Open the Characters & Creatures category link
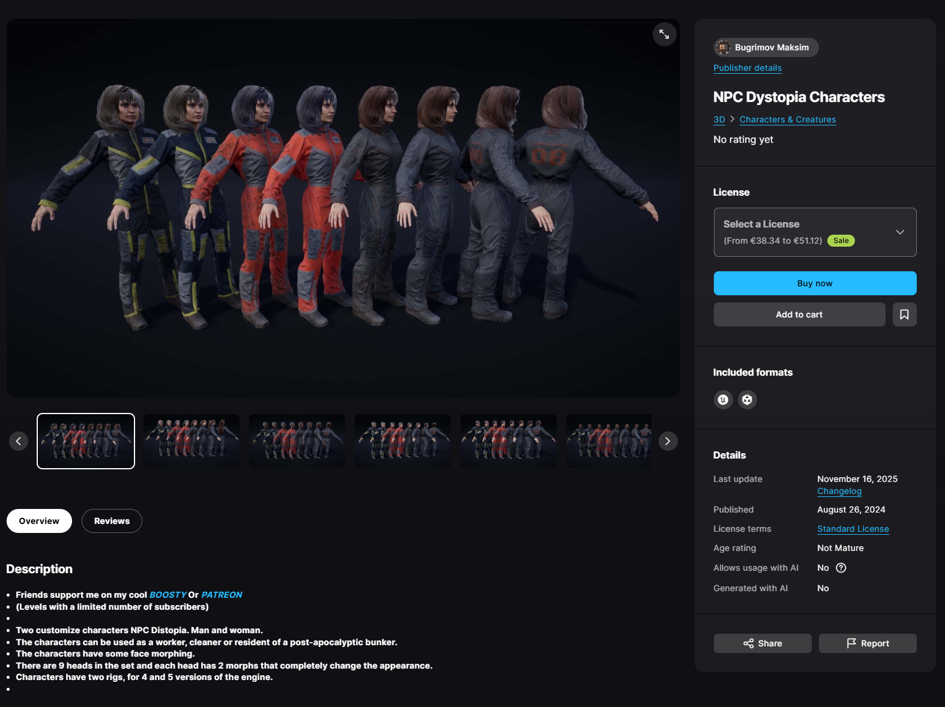This screenshot has height=707, width=945. coord(788,119)
